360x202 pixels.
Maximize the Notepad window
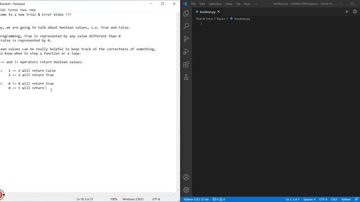pyautogui.click(x=163, y=4)
